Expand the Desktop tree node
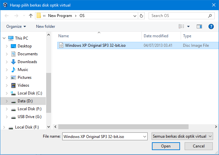 tap(7, 46)
